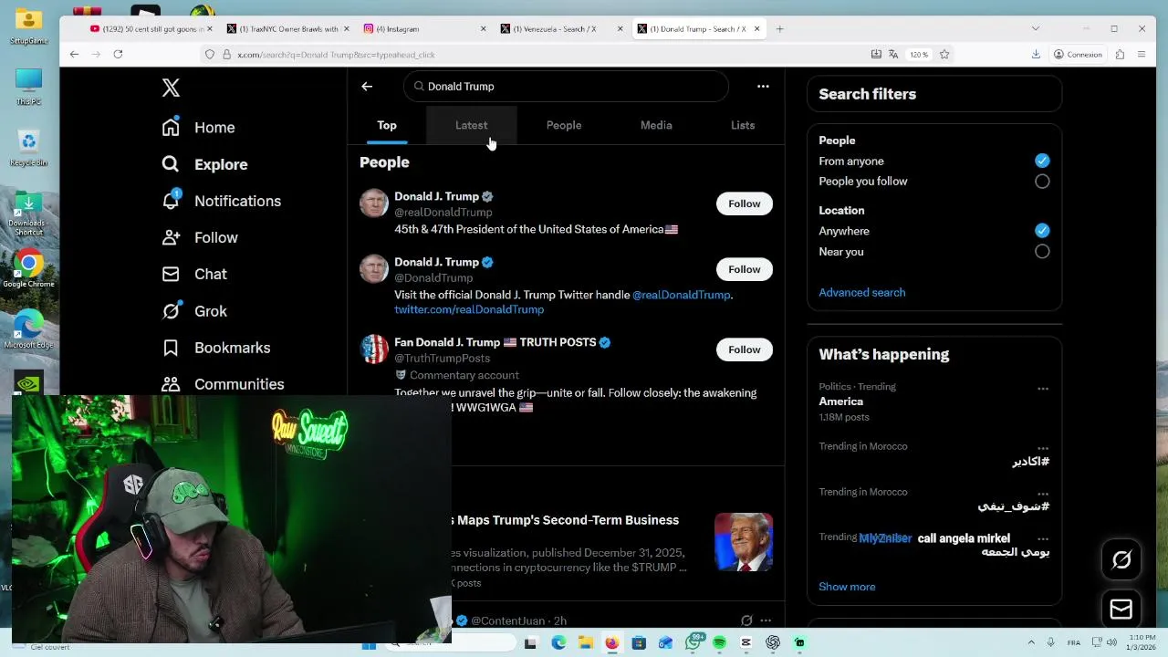This screenshot has width=1168, height=657.
Task: Expand the list all tabs chevron
Action: pyautogui.click(x=1035, y=29)
